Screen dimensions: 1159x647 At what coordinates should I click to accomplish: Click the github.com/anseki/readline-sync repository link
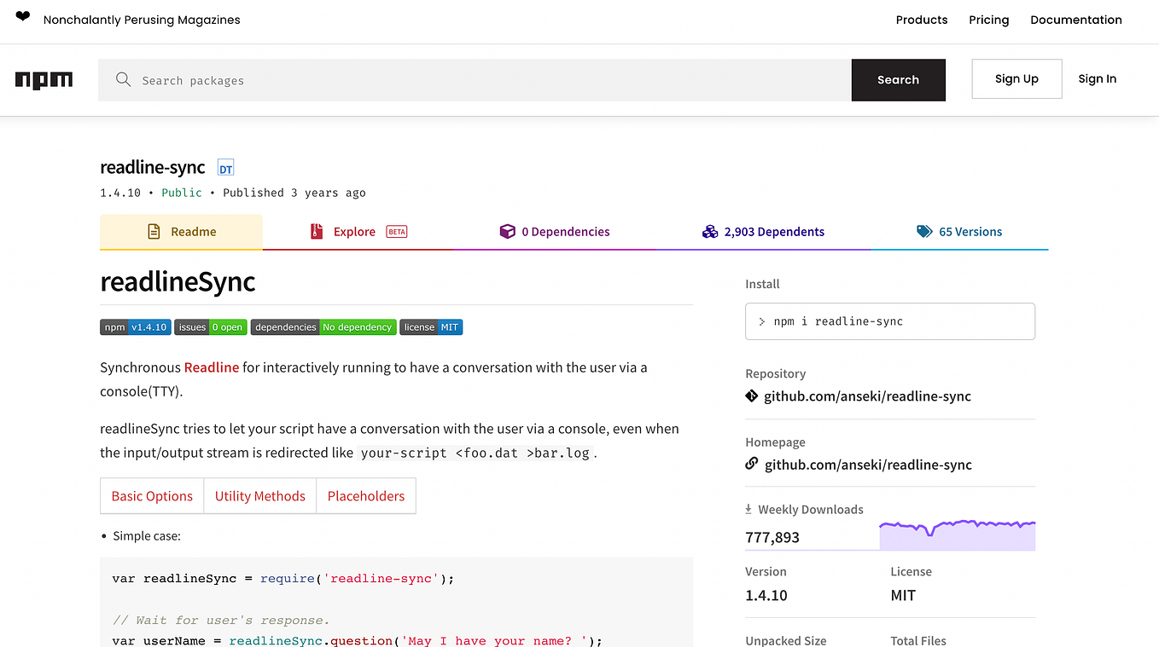[x=868, y=396]
